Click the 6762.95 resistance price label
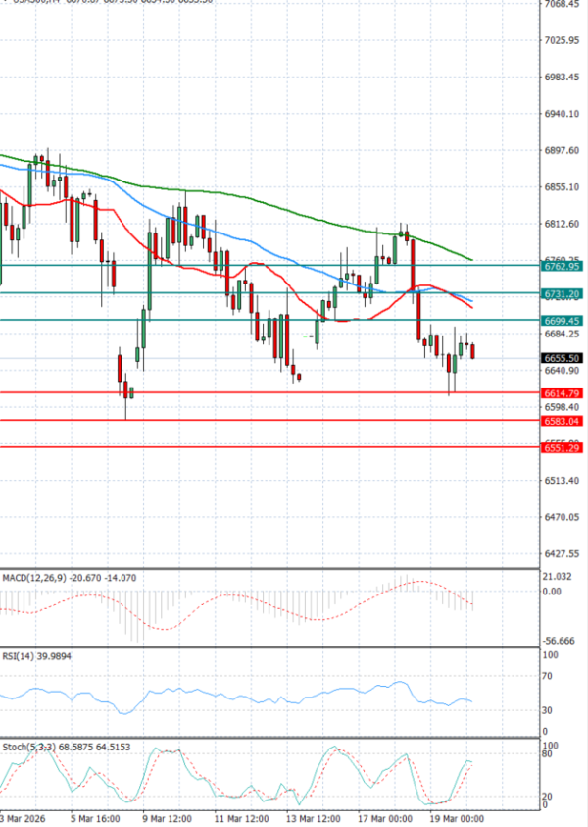This screenshot has height=827, width=588. click(562, 266)
